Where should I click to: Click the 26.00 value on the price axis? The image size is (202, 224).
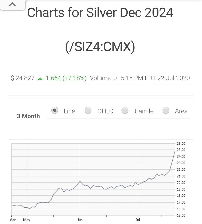(x=181, y=143)
